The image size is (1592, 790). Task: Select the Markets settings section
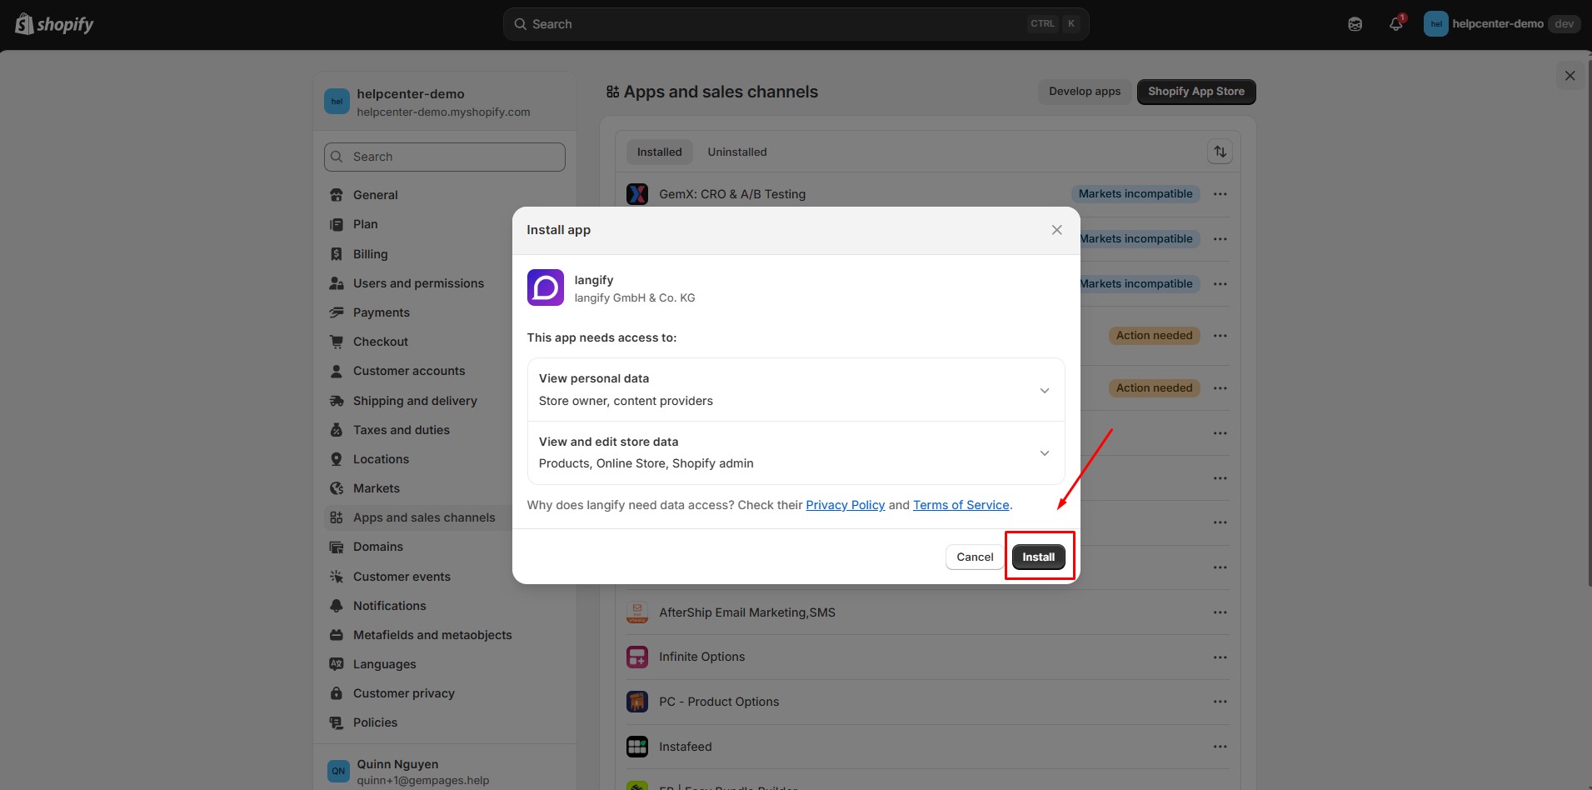(x=377, y=487)
